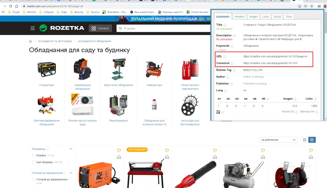The height and width of the screenshot is (188, 327).
Task: Add the red bench grinder to wishlist
Action: tap(311, 151)
